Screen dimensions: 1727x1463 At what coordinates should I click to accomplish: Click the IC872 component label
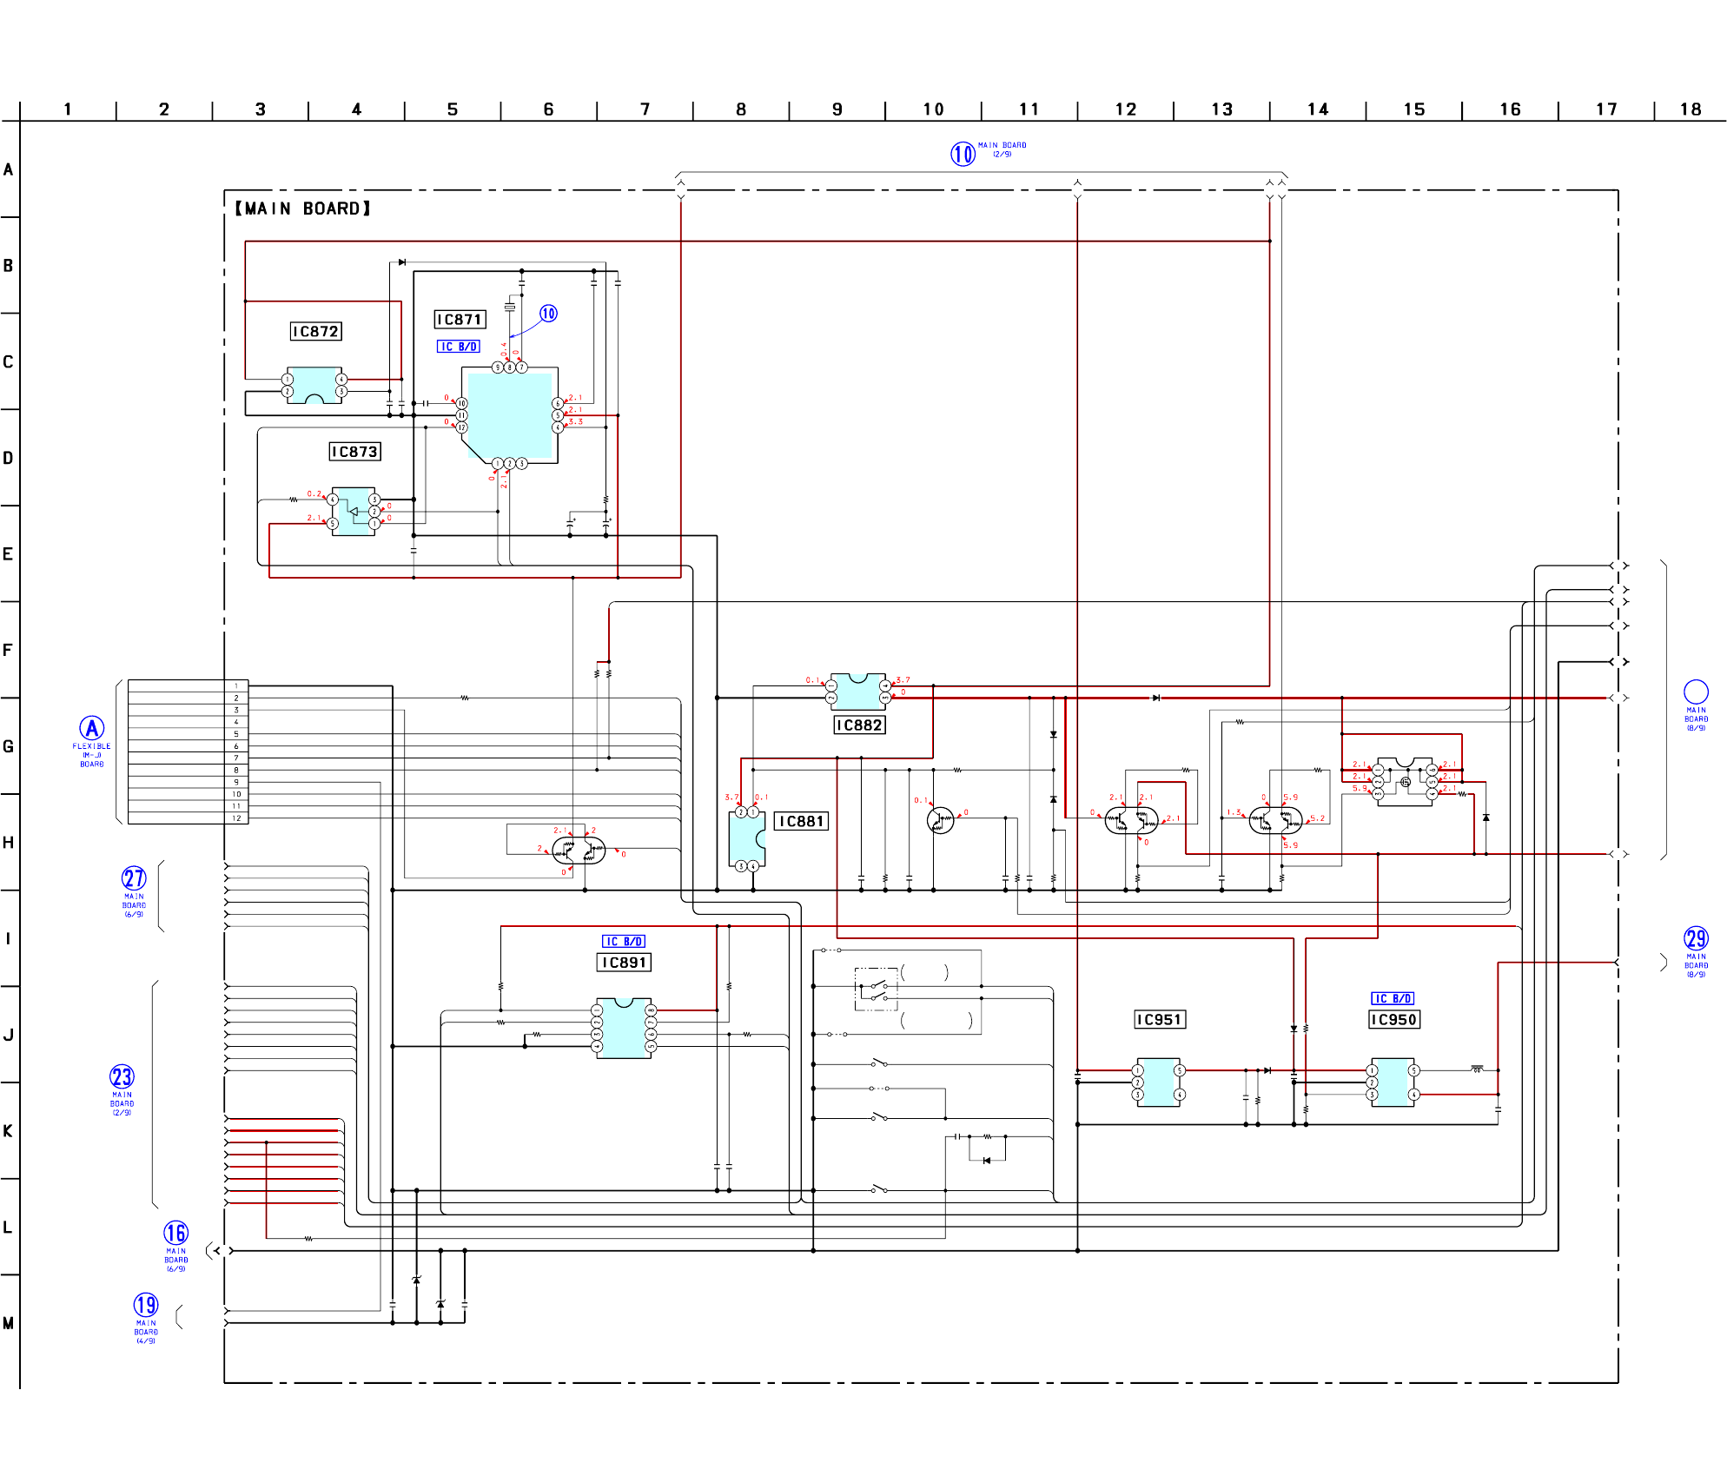coord(316,332)
